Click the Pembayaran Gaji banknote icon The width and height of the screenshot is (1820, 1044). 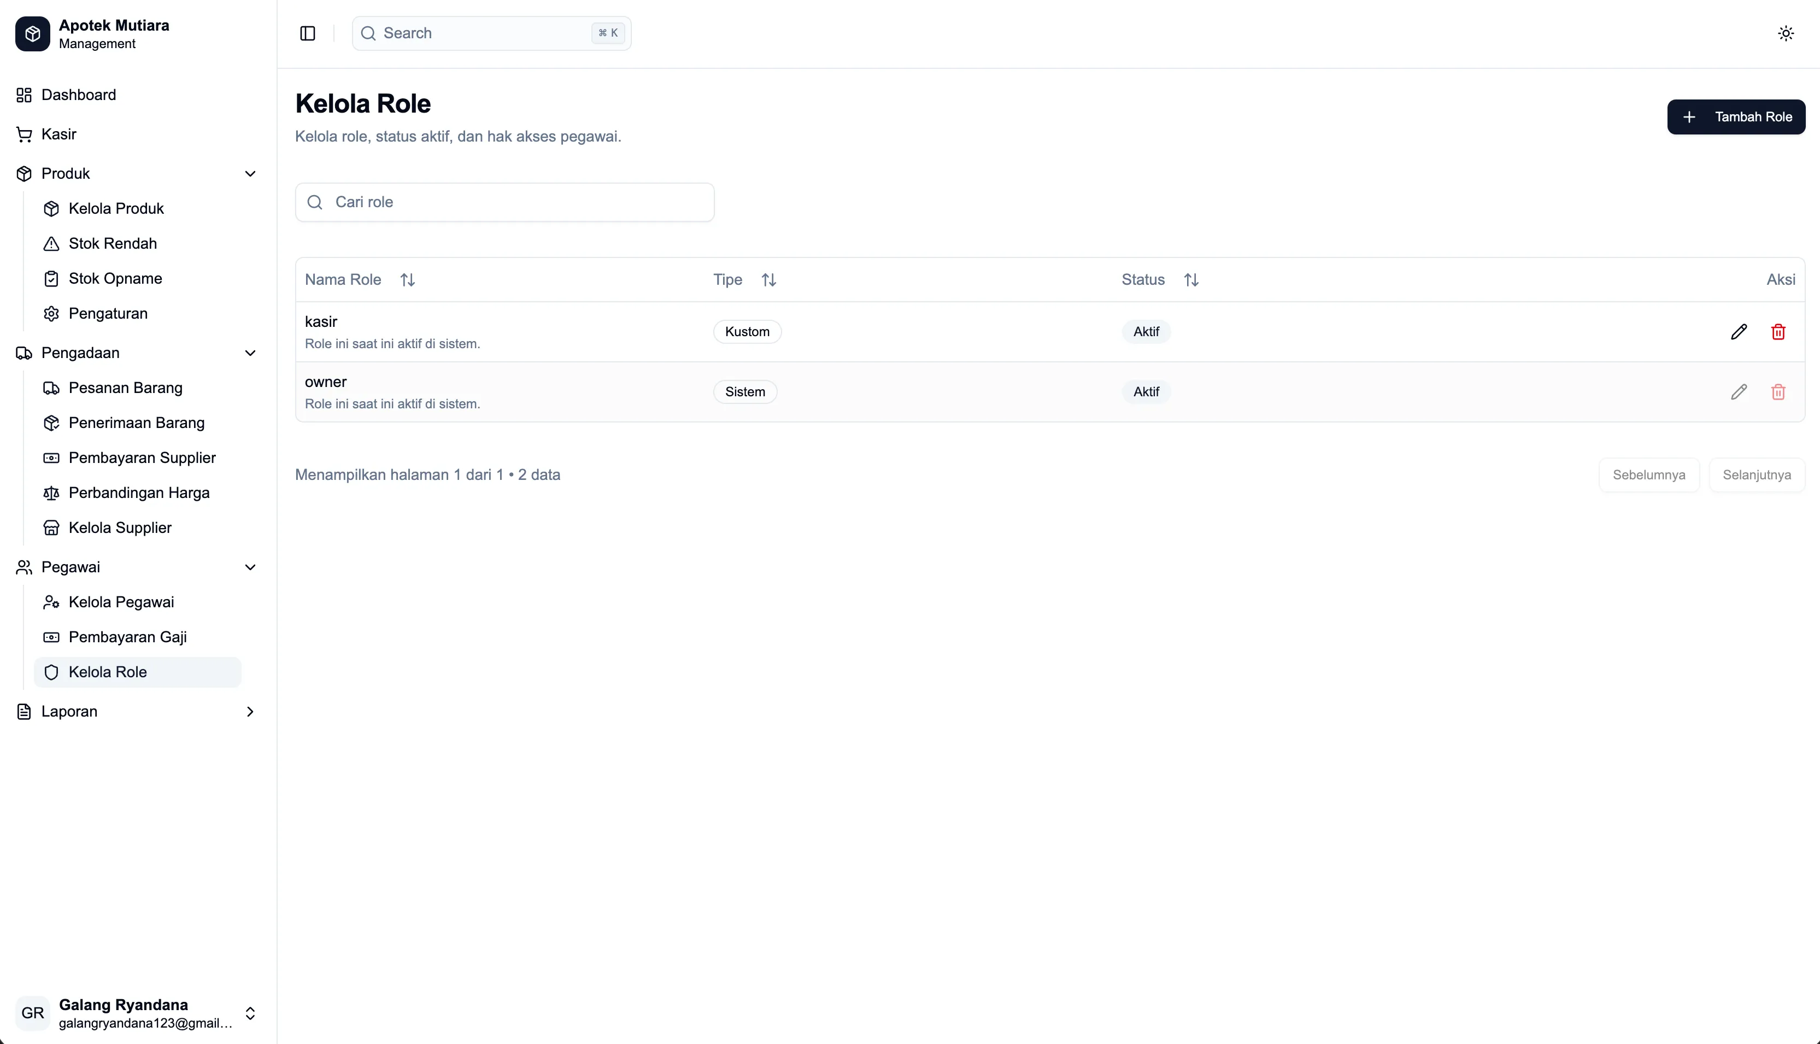coord(51,637)
